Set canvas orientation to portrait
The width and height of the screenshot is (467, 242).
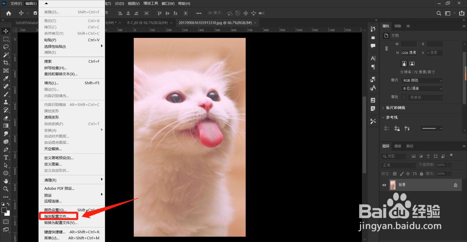point(404,64)
